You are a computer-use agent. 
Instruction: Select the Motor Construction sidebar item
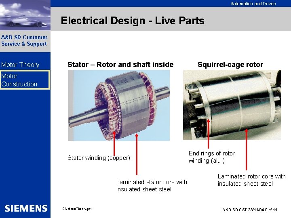click(x=25, y=80)
